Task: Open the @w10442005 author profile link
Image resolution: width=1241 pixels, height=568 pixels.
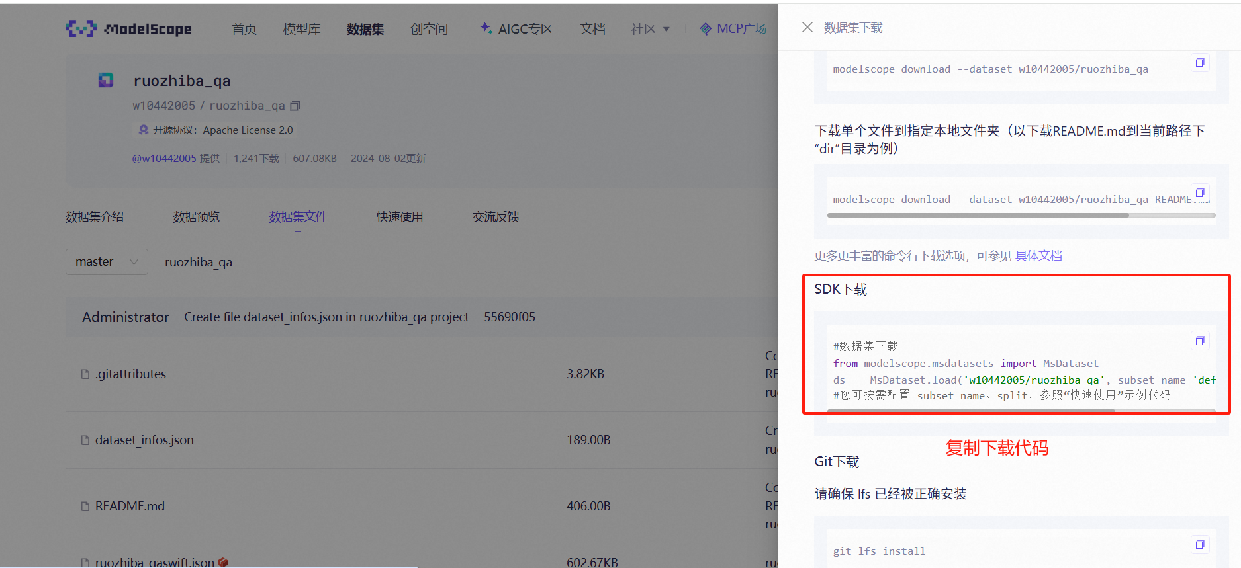Action: 164,159
